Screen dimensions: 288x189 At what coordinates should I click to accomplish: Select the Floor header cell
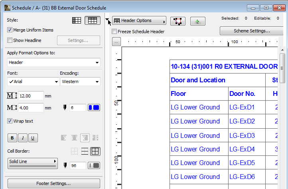pyautogui.click(x=199, y=94)
